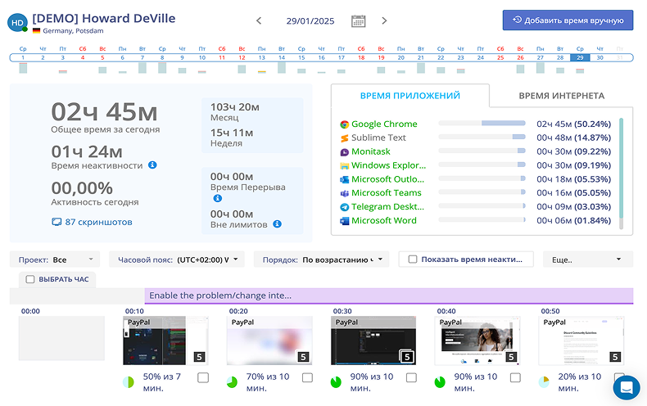Click the 02ч 45м total time value
The height and width of the screenshot is (406, 647).
(x=104, y=112)
